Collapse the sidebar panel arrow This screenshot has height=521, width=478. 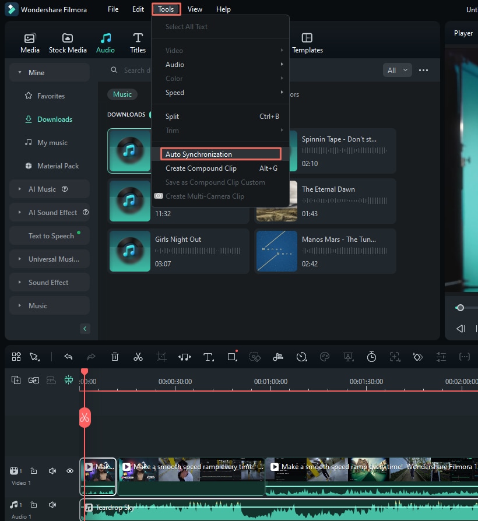[85, 329]
